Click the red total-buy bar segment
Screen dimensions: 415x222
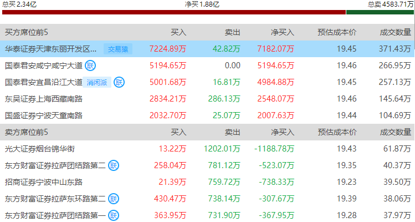click(174, 12)
